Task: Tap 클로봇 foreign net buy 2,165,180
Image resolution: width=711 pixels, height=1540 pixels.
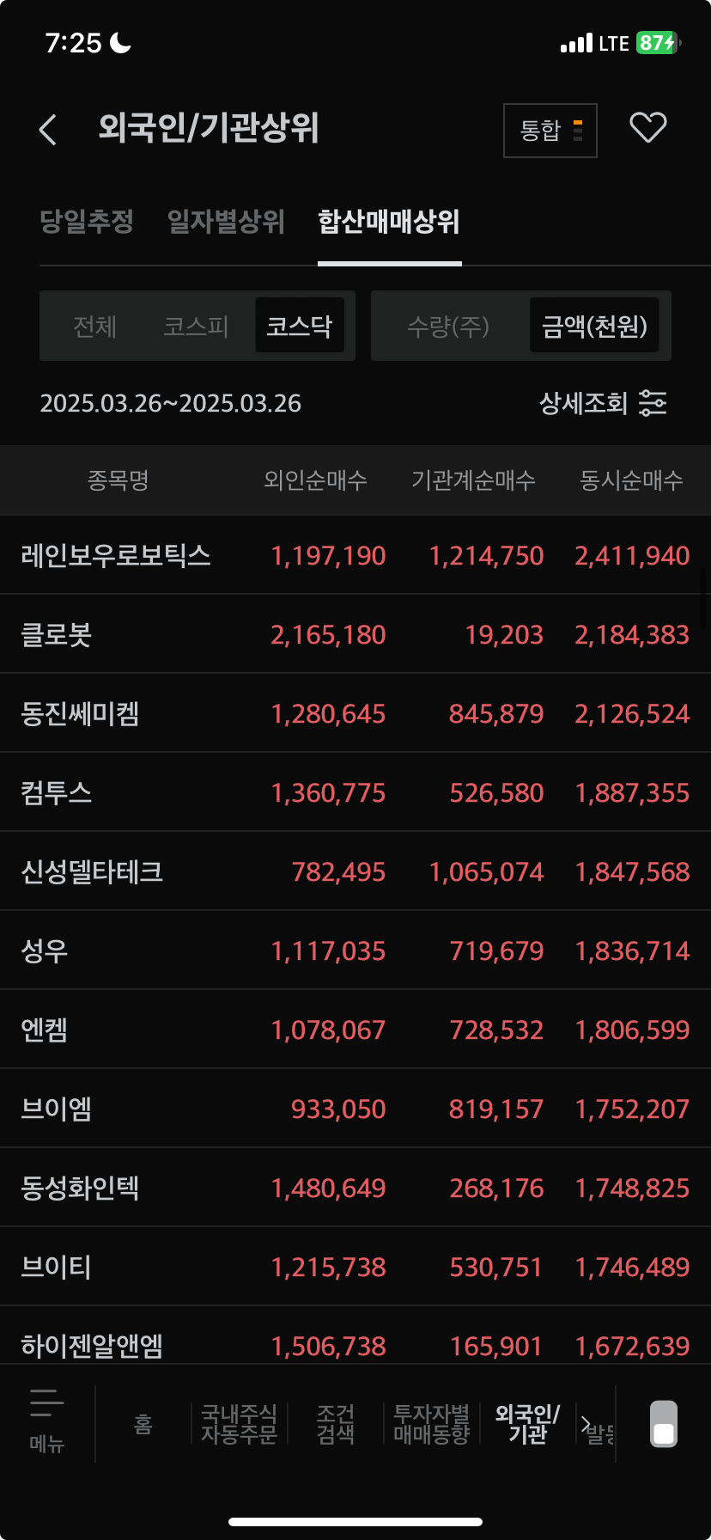Action: coord(328,635)
